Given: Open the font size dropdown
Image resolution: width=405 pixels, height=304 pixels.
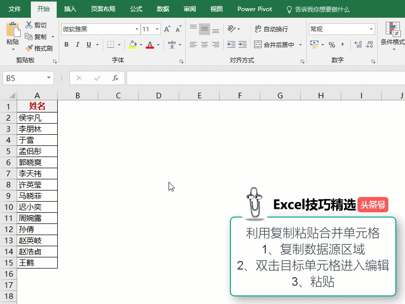Looking at the screenshot, I should [157, 29].
